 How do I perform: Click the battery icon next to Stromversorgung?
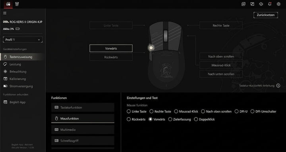pos(5,86)
